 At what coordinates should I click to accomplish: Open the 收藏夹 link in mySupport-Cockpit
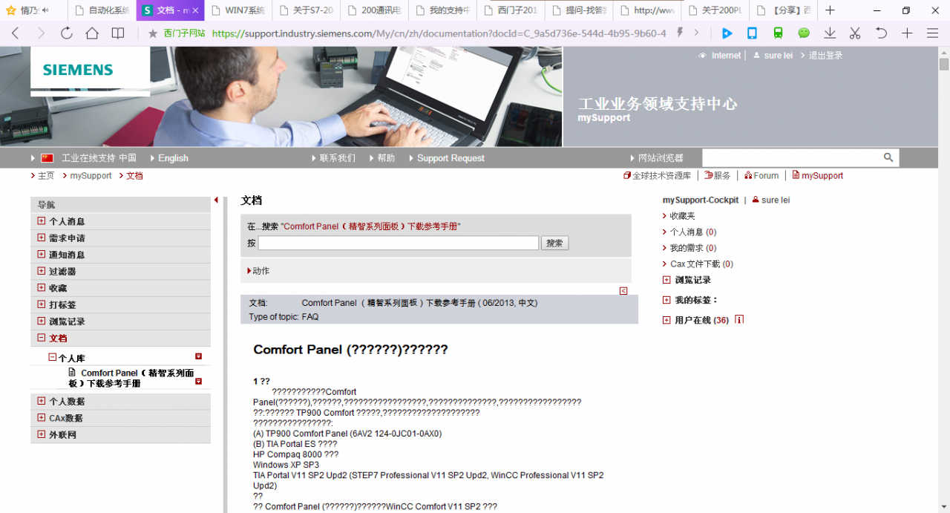[680, 215]
